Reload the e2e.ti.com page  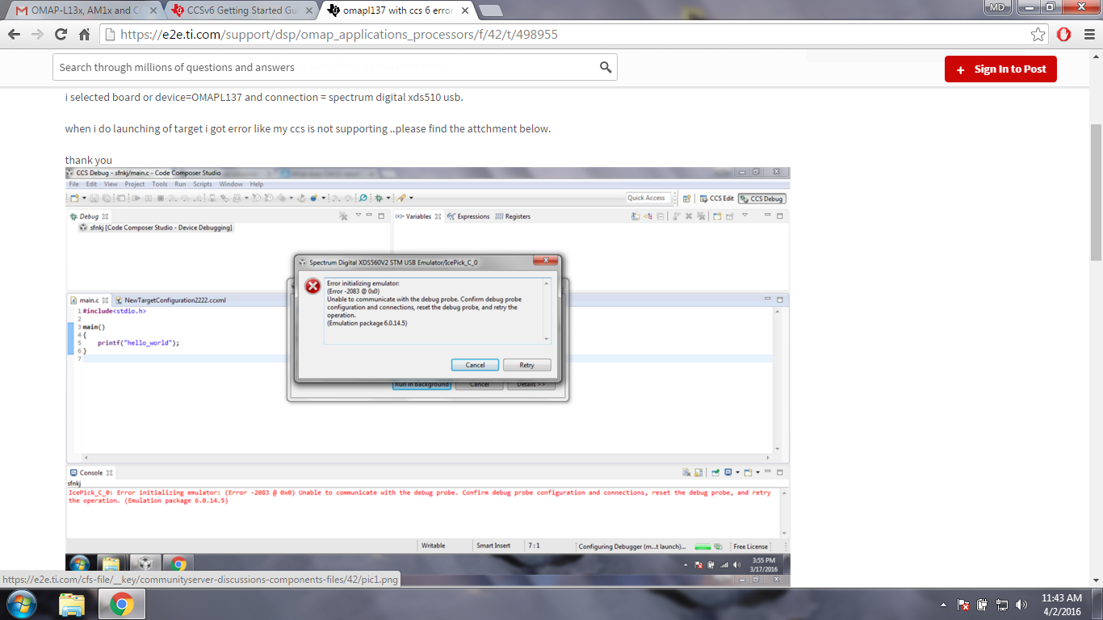pos(61,35)
